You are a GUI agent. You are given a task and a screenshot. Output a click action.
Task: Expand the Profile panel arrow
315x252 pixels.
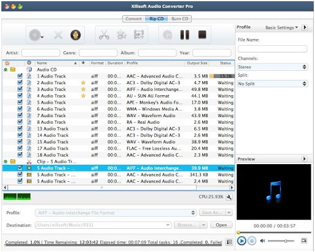point(305,27)
